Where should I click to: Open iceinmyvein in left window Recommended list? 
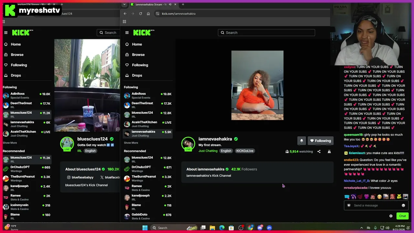[27, 207]
